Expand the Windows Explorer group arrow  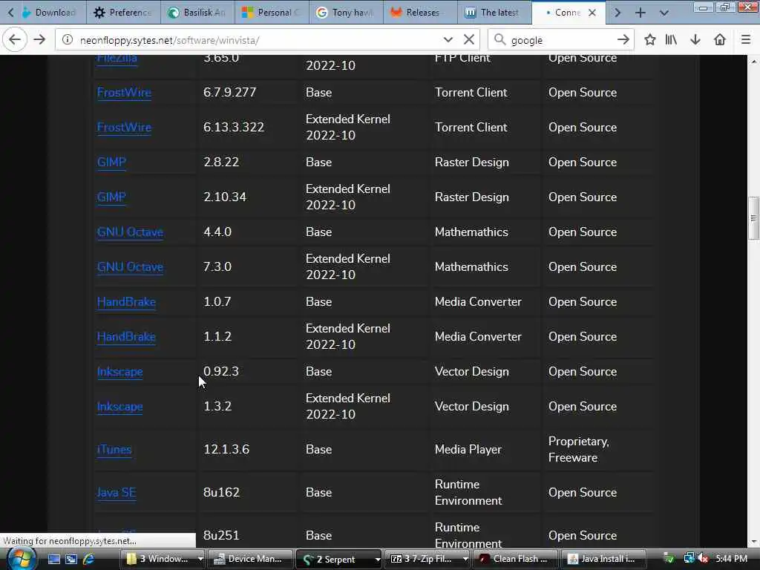pos(200,559)
